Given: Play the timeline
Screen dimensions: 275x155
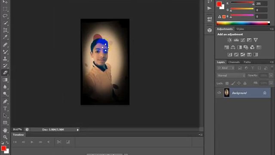Looking at the screenshot, I should pyautogui.click(x=32, y=142).
